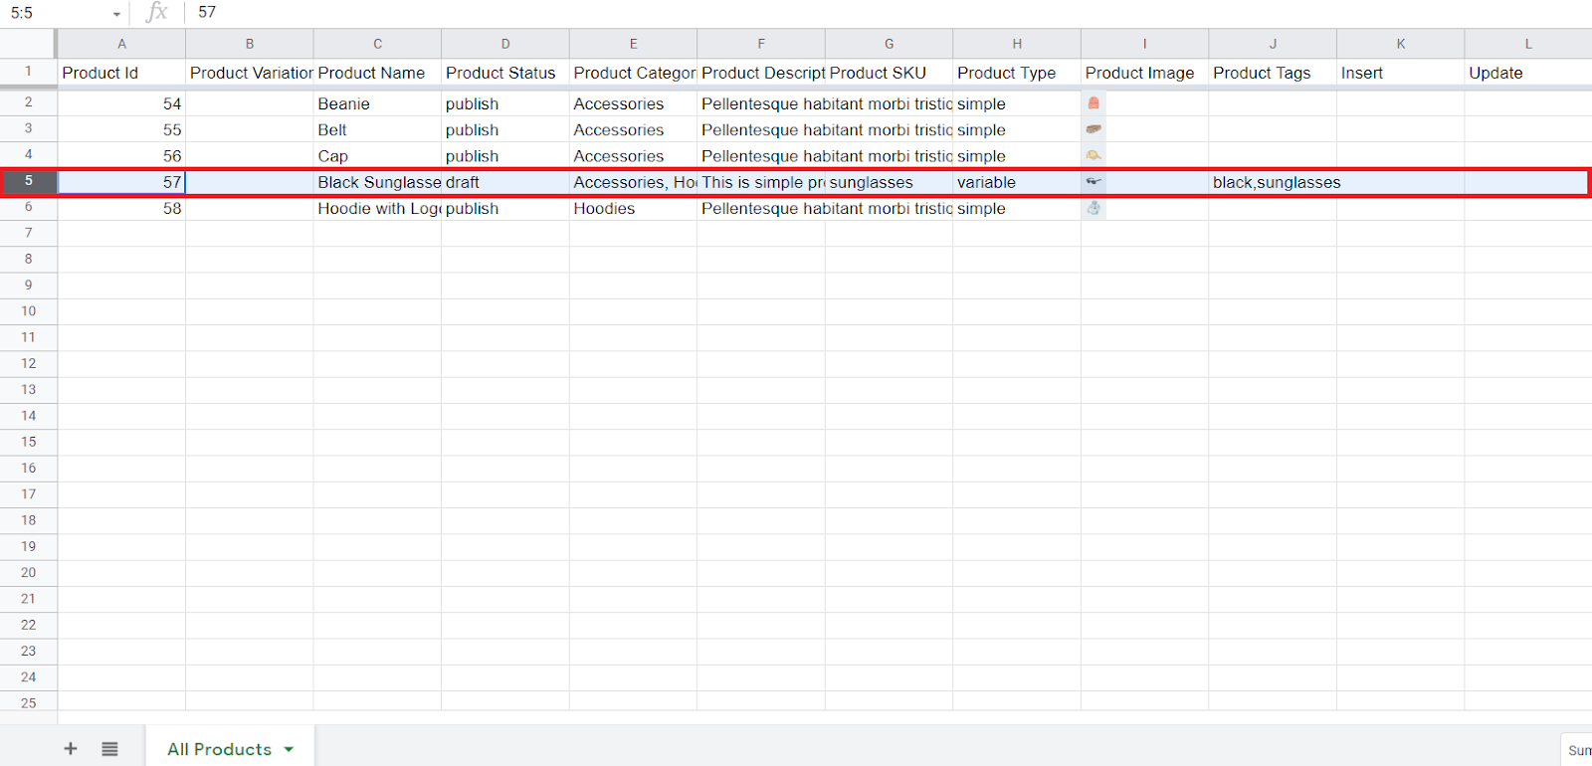The height and width of the screenshot is (766, 1592).
Task: Select the Belt product image thumbnail
Action: tap(1094, 129)
